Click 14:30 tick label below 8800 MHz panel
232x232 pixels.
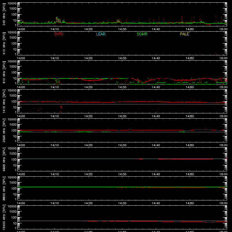[x=122, y=203]
